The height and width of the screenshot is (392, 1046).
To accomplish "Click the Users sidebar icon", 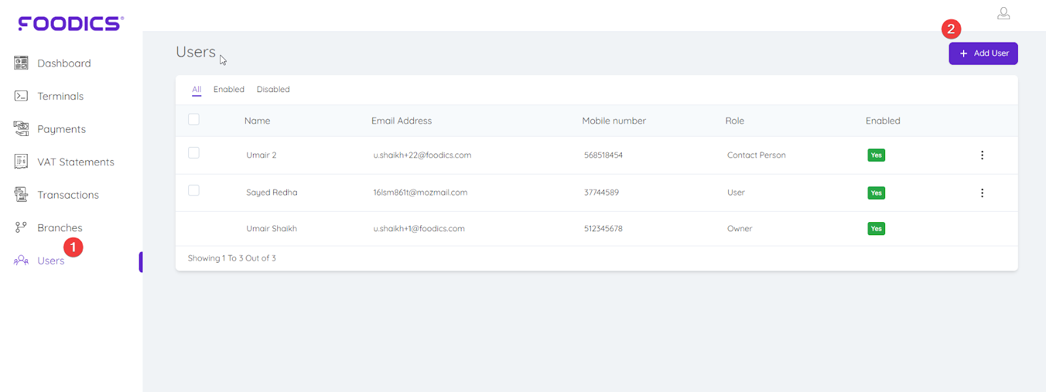I will pos(21,260).
